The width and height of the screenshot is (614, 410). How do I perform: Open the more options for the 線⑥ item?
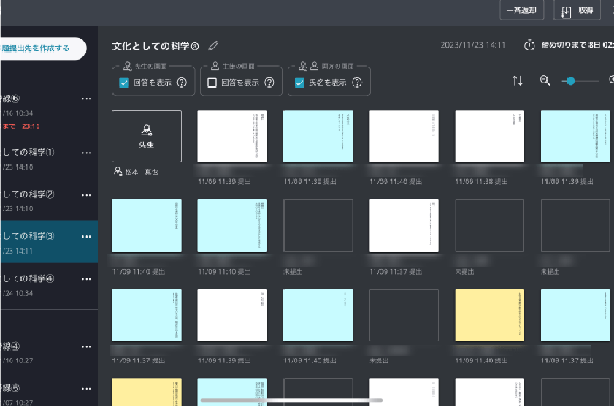[x=86, y=99]
